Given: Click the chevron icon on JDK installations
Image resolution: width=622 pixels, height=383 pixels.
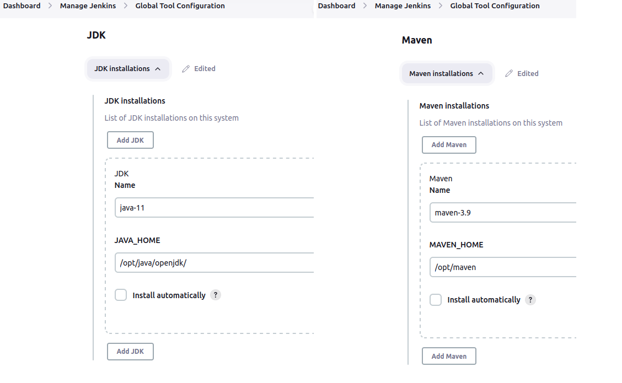Looking at the screenshot, I should (x=158, y=68).
